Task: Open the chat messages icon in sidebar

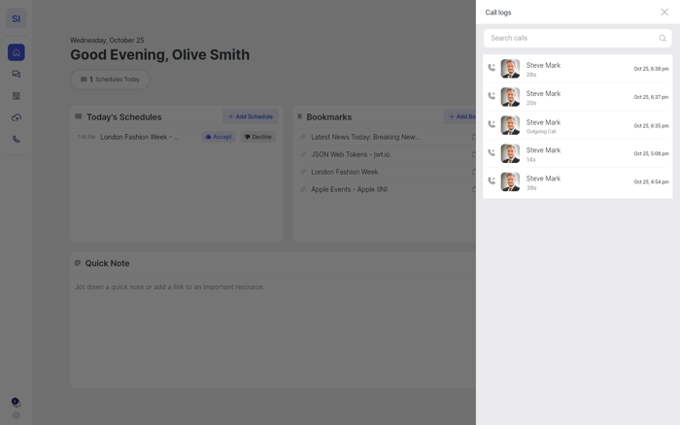Action: pos(17,74)
